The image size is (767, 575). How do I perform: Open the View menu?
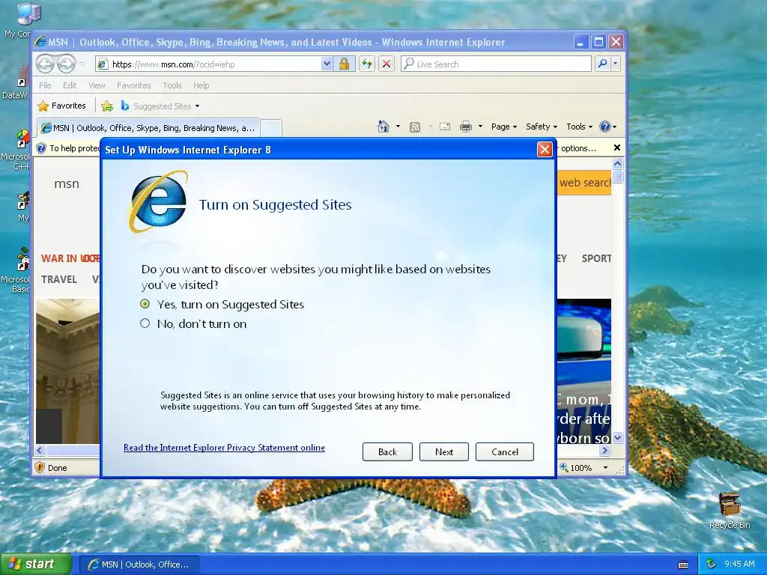click(x=97, y=85)
